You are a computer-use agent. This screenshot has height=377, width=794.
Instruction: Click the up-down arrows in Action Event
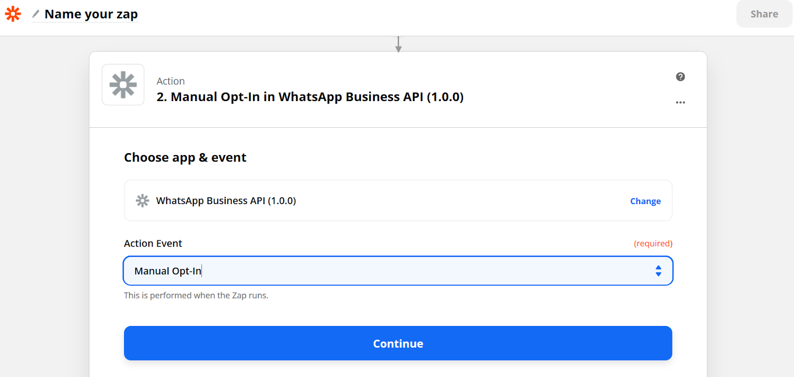[x=659, y=271]
